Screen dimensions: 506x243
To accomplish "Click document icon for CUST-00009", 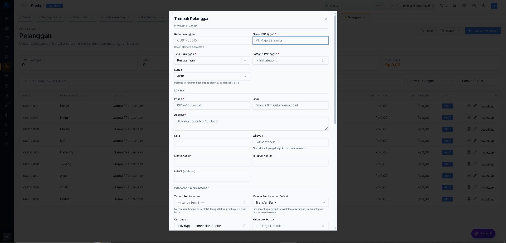I will (x=469, y=199).
